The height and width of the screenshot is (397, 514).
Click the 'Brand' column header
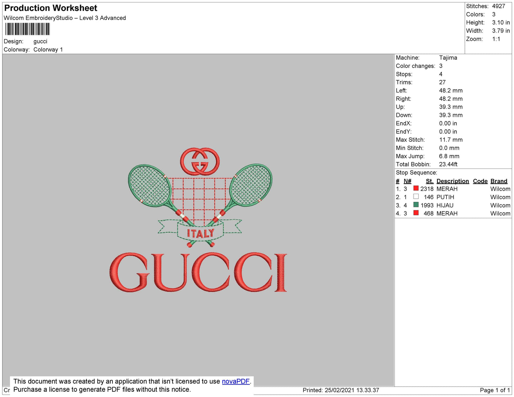[499, 181]
